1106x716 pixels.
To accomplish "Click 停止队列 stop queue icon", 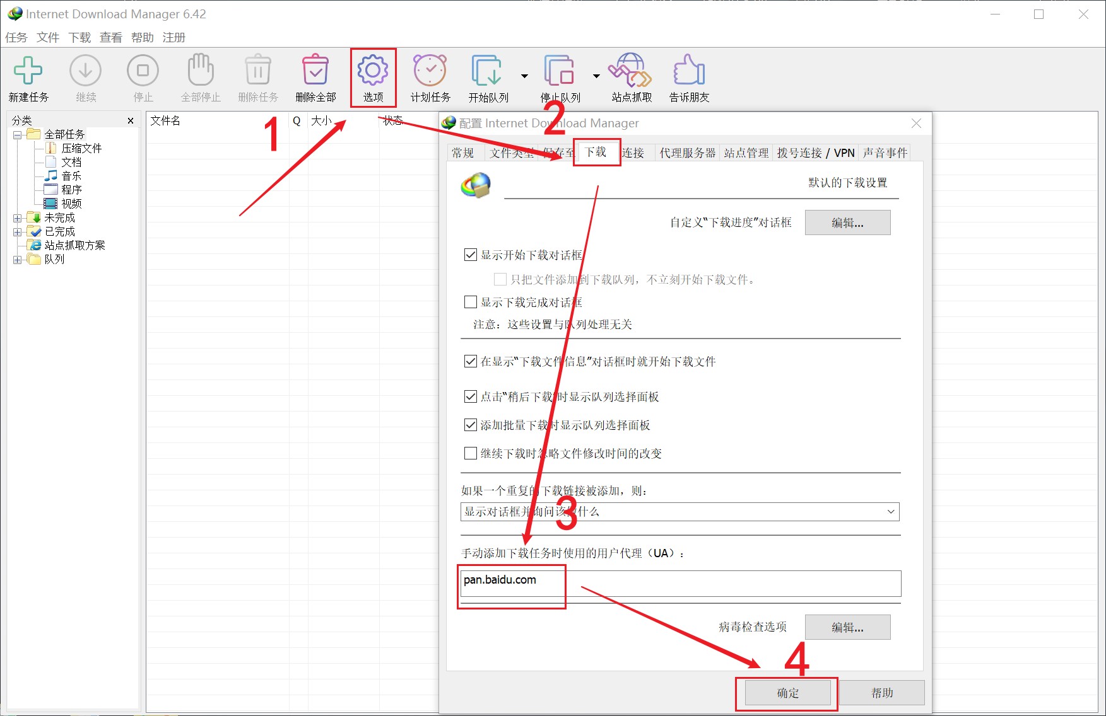I will 560,70.
